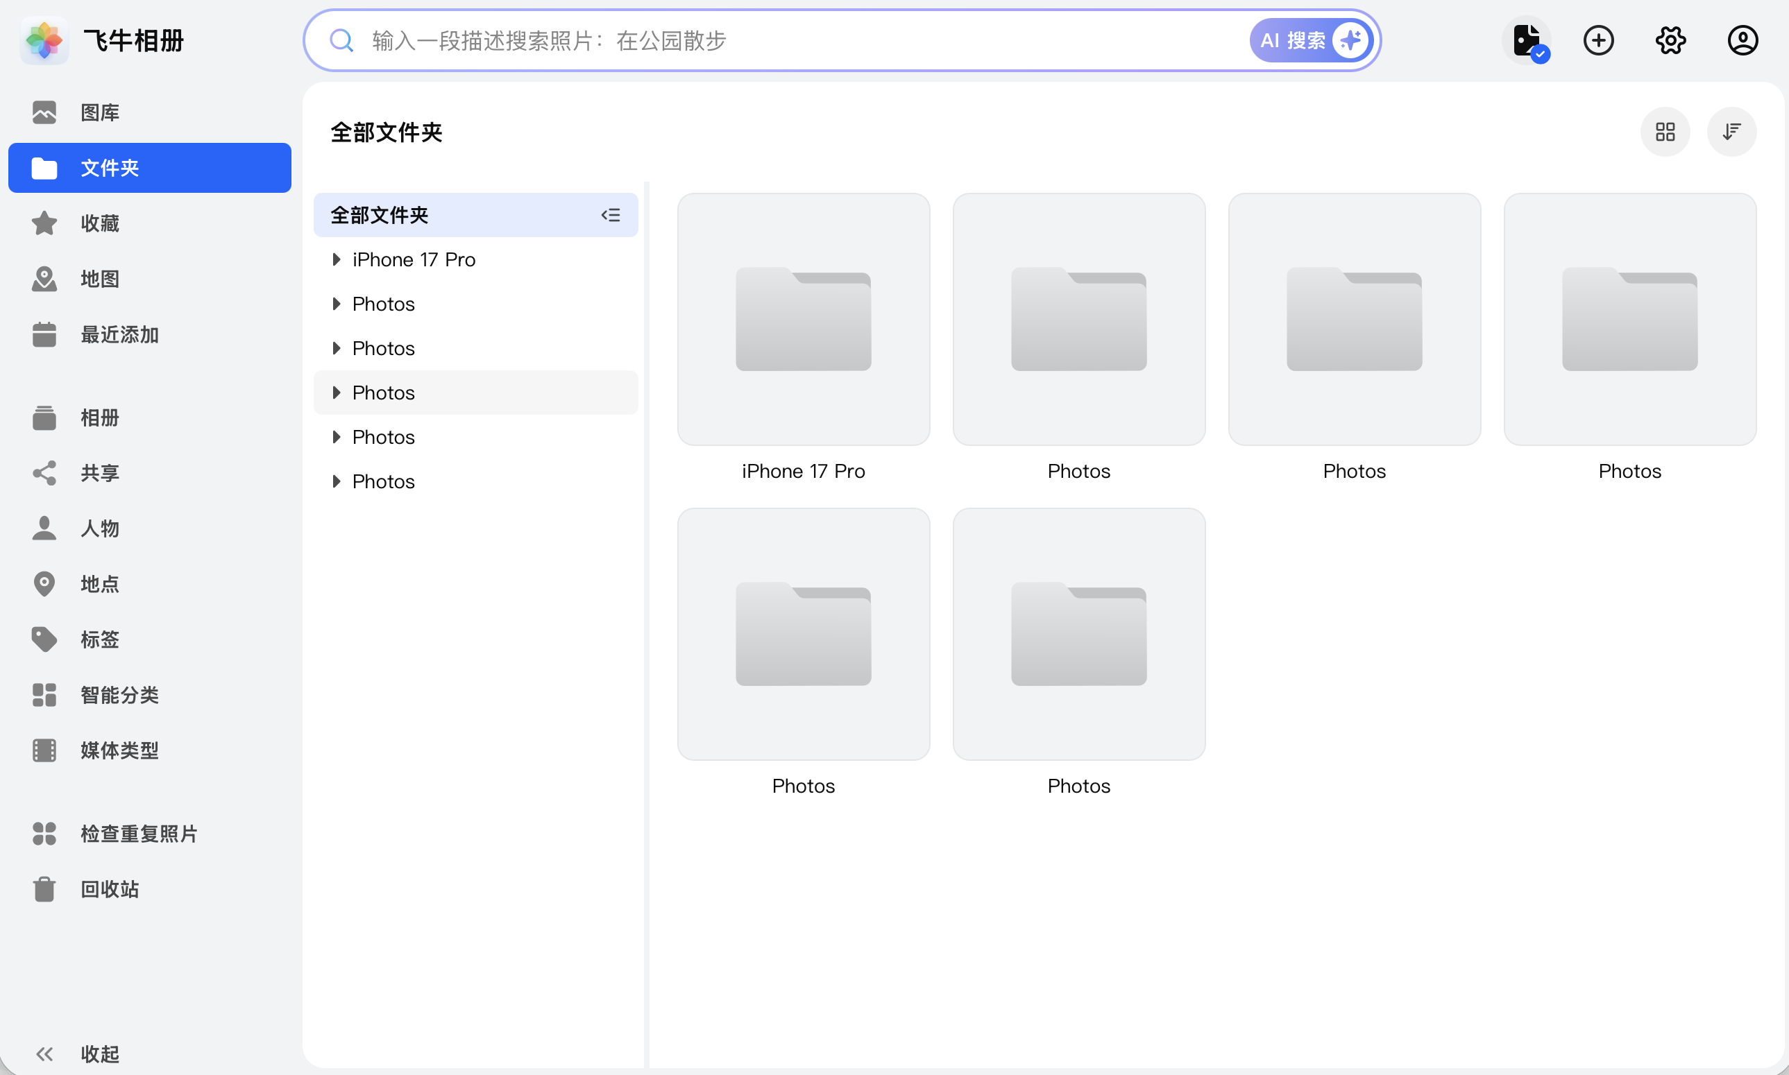Open the iPhone 17 Pro folder thumbnail
This screenshot has width=1789, height=1075.
click(803, 320)
